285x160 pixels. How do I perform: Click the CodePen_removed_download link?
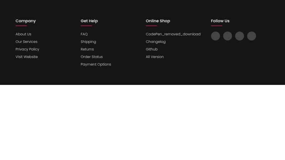click(x=173, y=34)
